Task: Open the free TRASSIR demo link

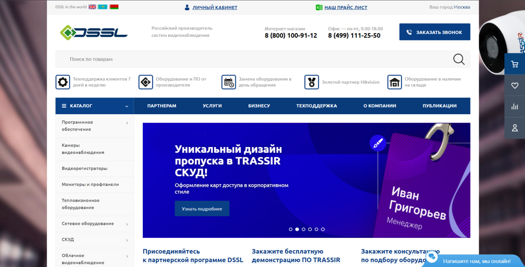Action: [x=296, y=256]
